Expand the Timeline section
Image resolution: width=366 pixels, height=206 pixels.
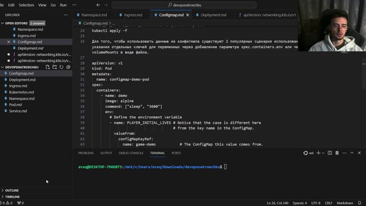coord(36,197)
